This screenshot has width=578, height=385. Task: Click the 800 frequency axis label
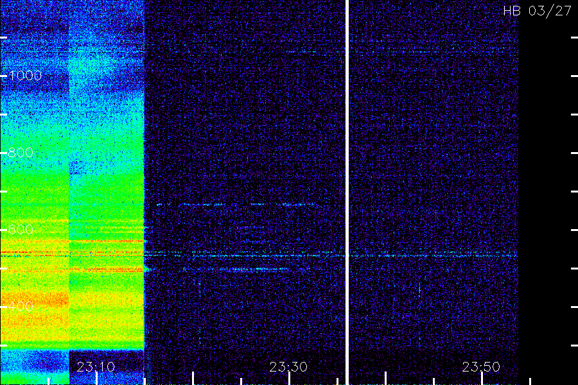pyautogui.click(x=21, y=153)
